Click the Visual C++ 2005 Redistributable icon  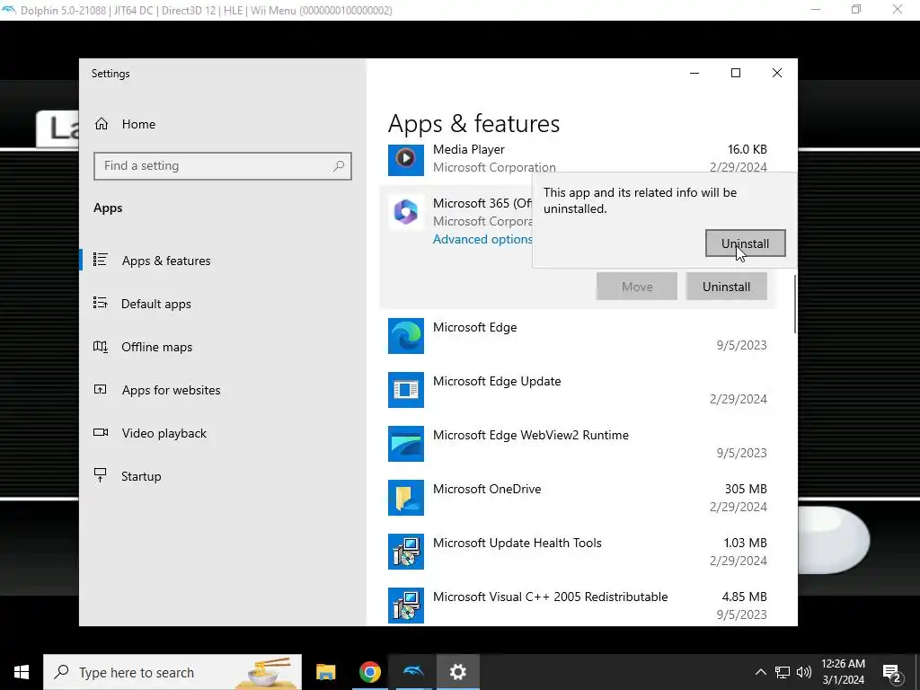click(x=405, y=606)
